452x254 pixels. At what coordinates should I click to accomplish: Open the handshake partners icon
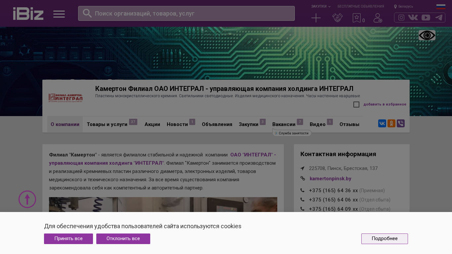(x=338, y=18)
